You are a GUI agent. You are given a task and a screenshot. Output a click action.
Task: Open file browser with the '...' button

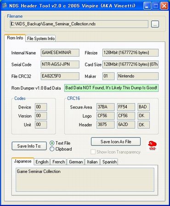(x=155, y=24)
